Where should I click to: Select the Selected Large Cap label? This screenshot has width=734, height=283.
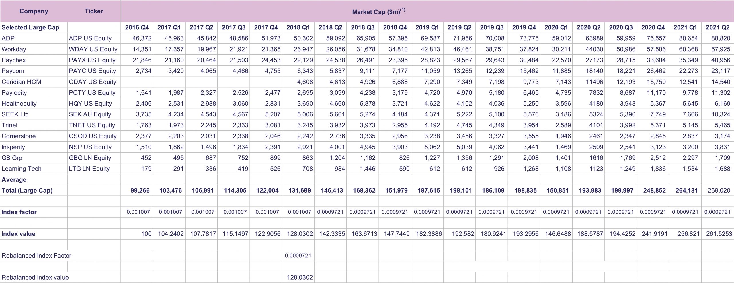coord(30,27)
